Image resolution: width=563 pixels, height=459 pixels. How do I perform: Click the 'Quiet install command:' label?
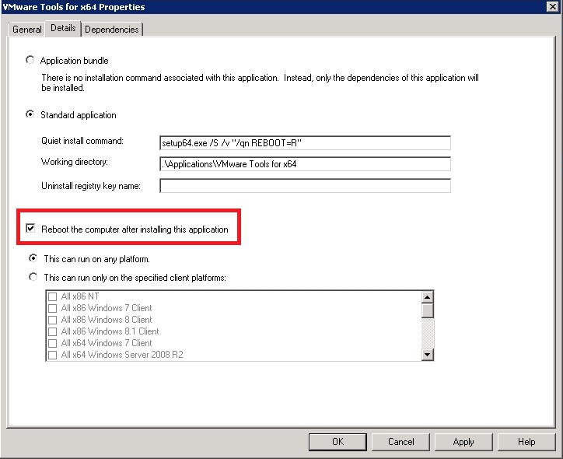coord(82,141)
